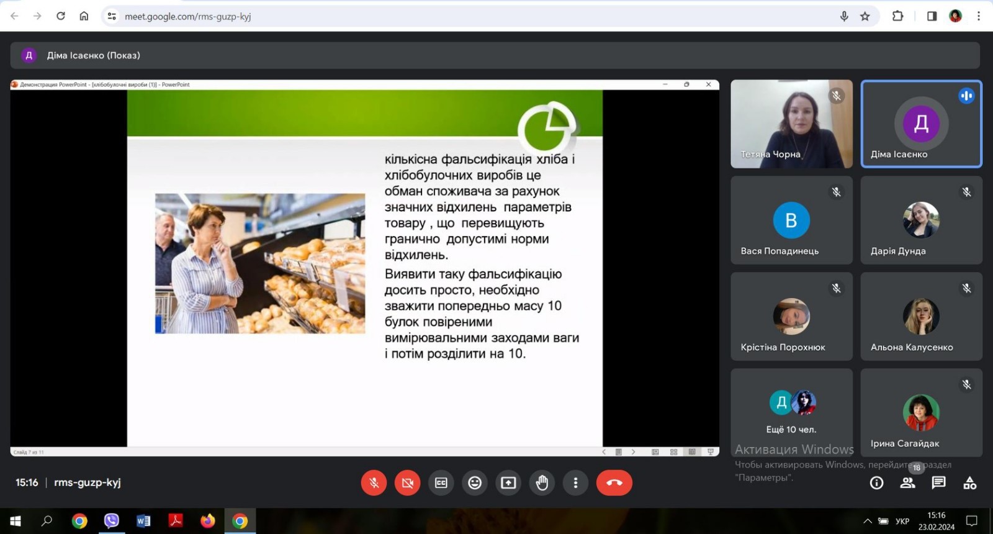
Task: Go back in the browser
Action: click(15, 16)
